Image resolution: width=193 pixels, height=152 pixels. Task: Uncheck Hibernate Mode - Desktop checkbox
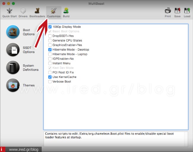point(50,49)
